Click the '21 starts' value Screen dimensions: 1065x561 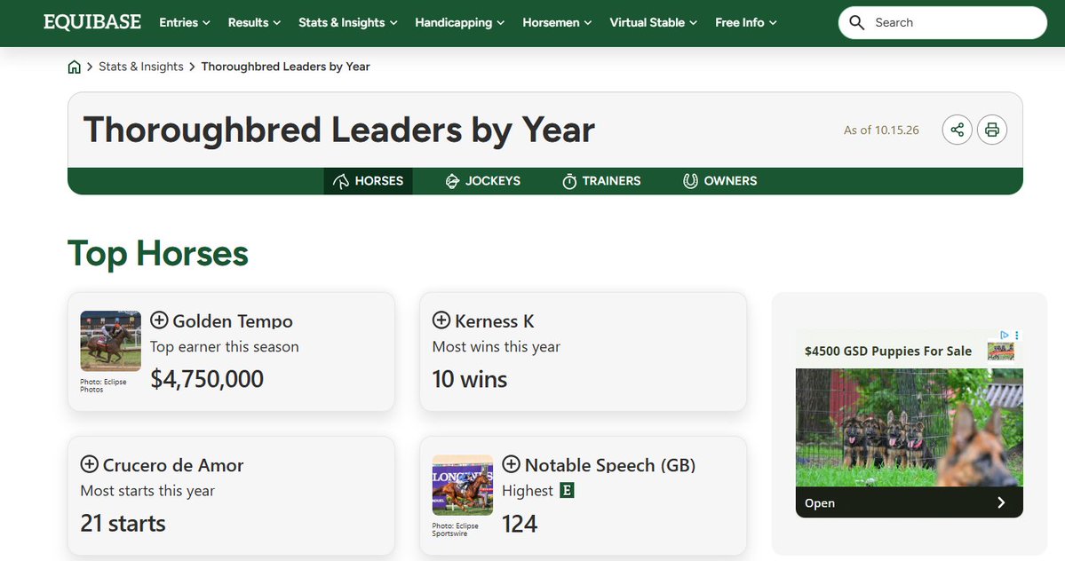[x=123, y=523]
